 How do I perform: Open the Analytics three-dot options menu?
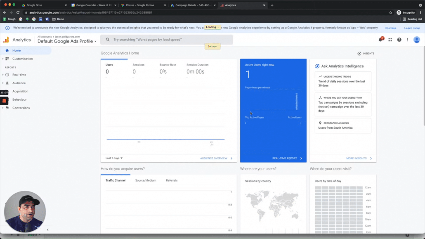[407, 40]
